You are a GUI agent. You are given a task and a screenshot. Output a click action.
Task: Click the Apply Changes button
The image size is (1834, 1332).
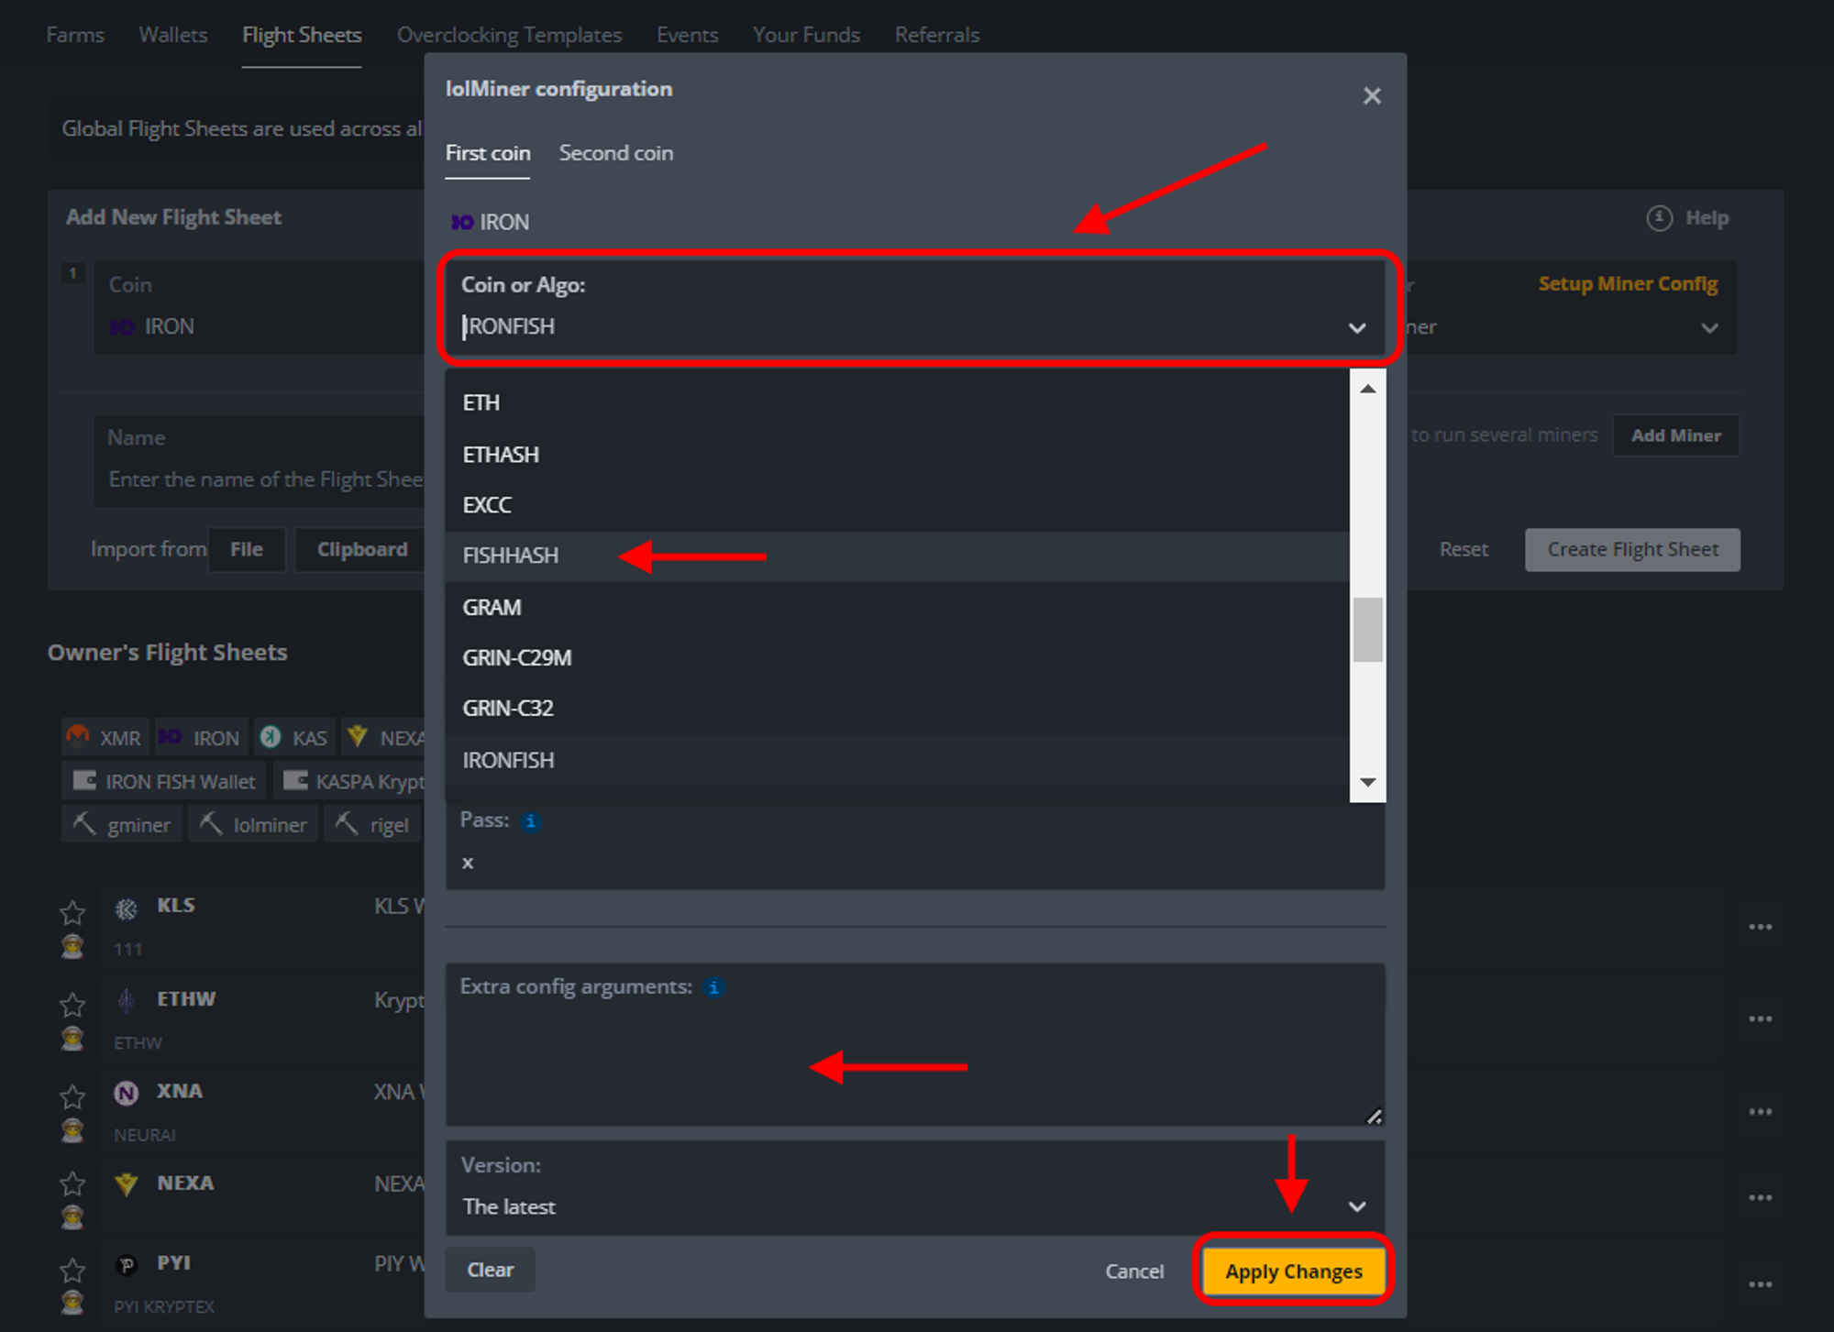1293,1271
